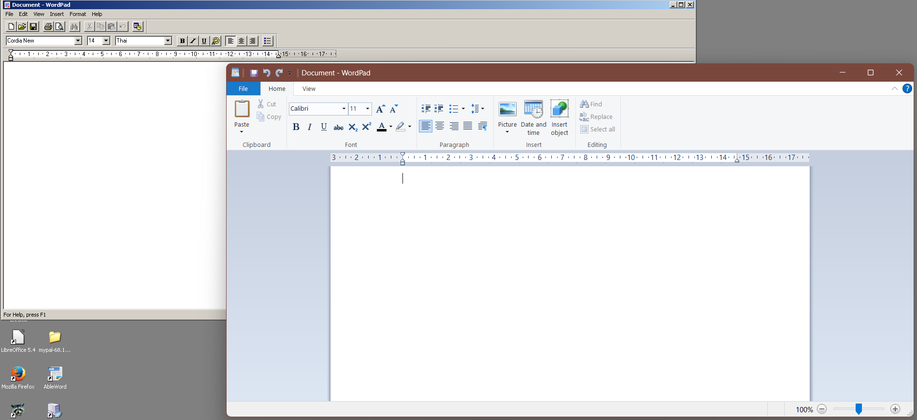
Task: Click Select all in Editing group
Action: click(598, 130)
